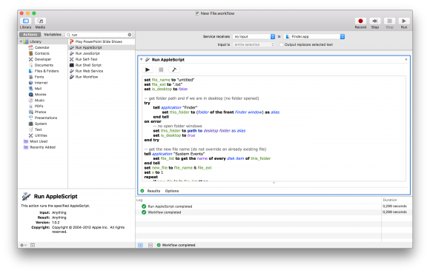Select the Internet category
Screen dimensions: 430x273
[41, 83]
